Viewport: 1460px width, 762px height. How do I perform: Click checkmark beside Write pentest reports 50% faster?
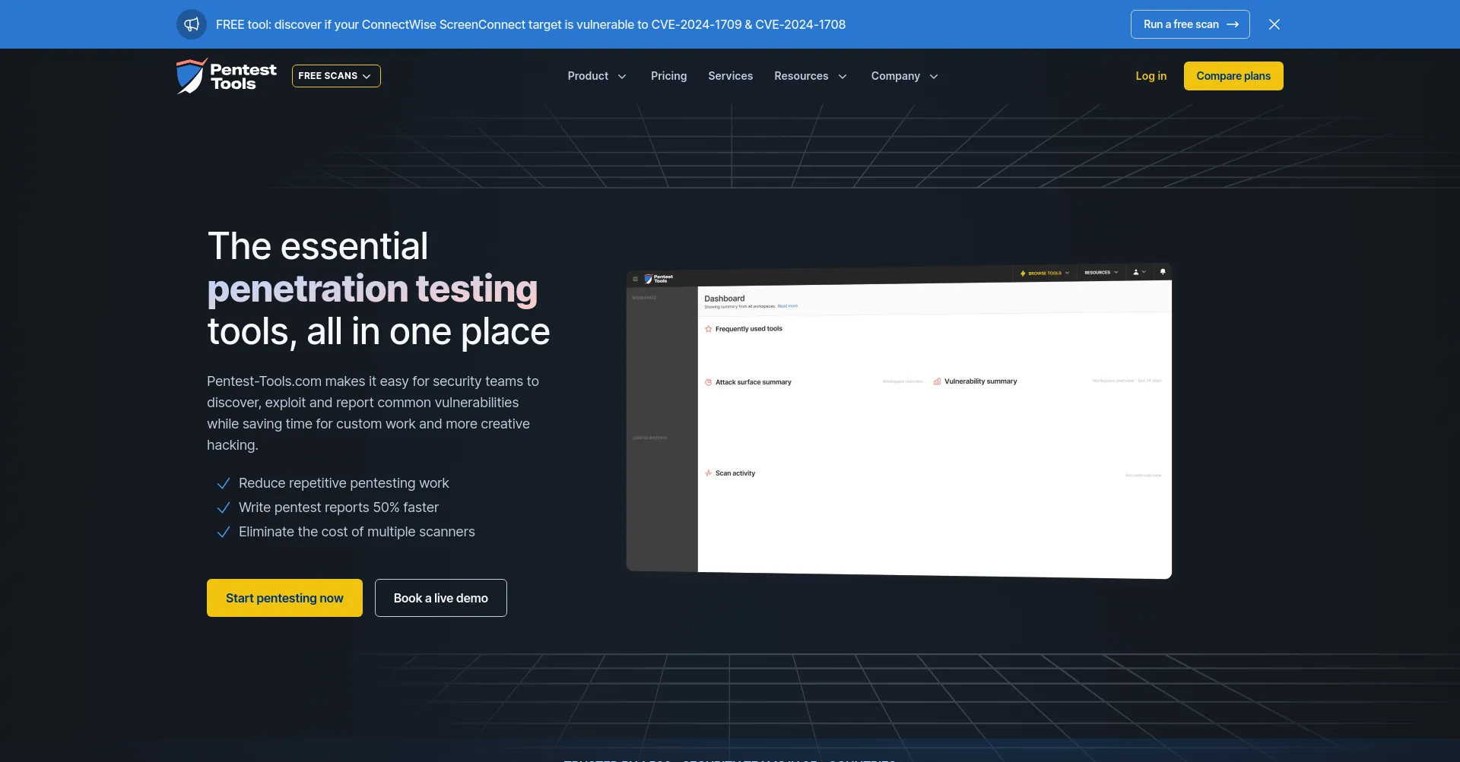point(224,507)
